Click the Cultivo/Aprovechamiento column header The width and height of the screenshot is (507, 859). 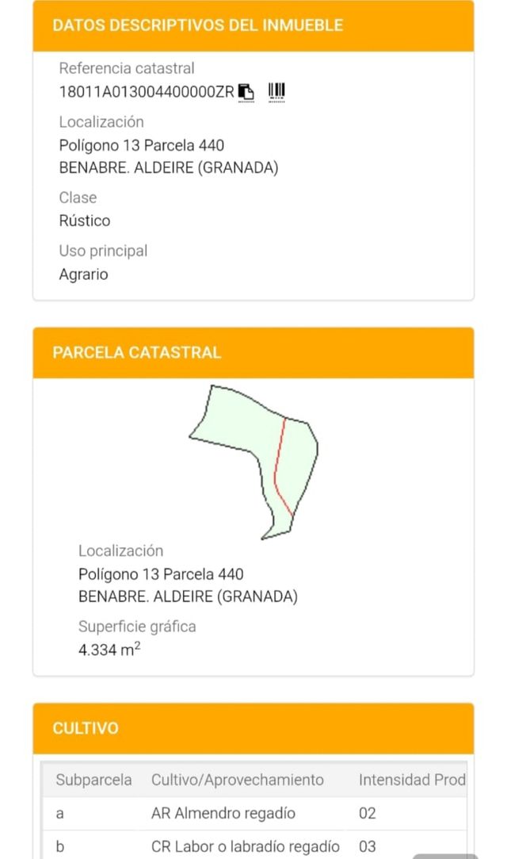coord(237,780)
